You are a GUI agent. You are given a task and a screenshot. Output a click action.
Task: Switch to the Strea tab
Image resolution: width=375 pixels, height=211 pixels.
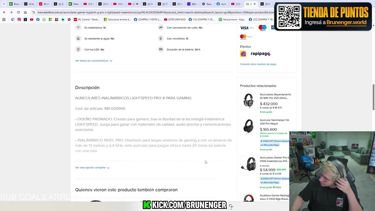pos(74,4)
